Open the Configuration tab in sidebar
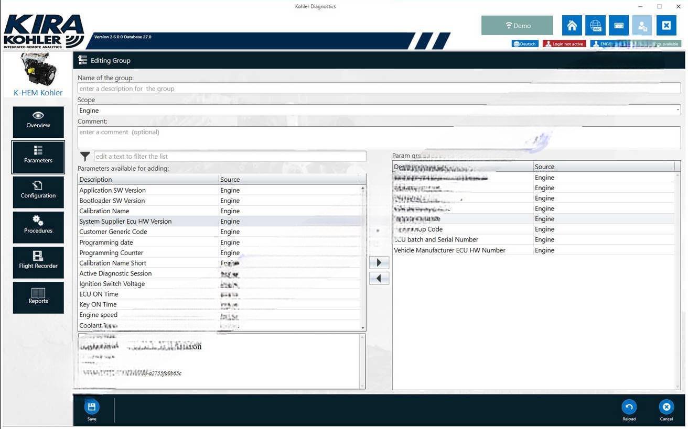Image resolution: width=688 pixels, height=429 pixels. pyautogui.click(x=38, y=192)
